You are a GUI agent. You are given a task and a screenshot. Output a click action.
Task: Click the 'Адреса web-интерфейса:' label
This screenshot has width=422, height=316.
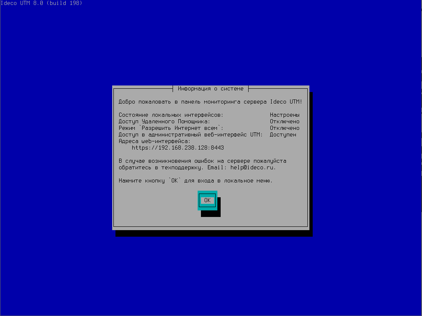click(x=155, y=141)
